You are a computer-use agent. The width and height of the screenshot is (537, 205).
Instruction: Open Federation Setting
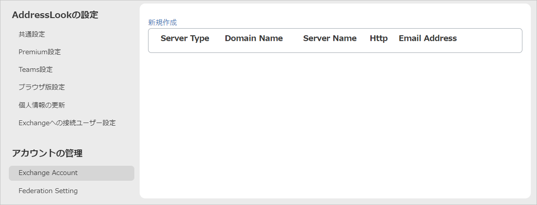pos(48,190)
